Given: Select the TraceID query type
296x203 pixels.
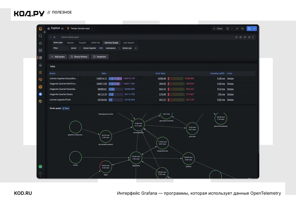Looking at the screenshot, I should pyautogui.click(x=82, y=43).
